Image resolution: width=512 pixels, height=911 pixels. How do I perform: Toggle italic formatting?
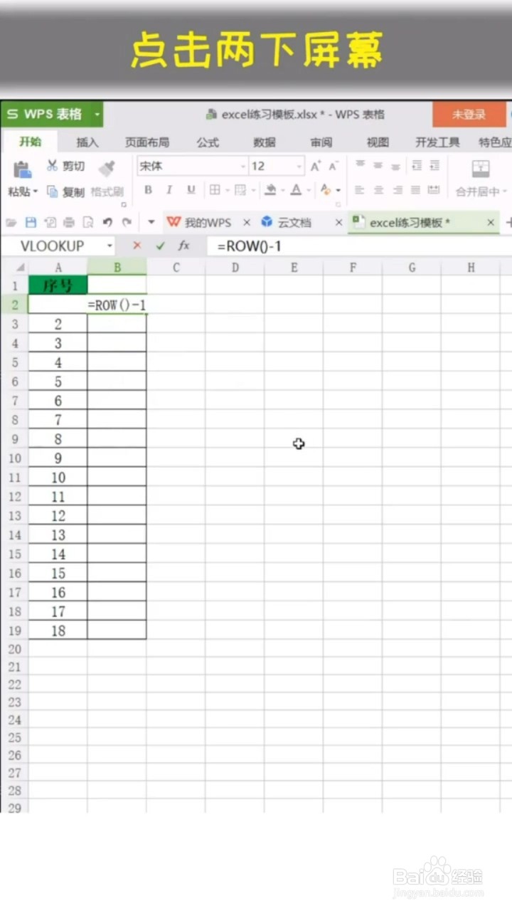point(169,190)
